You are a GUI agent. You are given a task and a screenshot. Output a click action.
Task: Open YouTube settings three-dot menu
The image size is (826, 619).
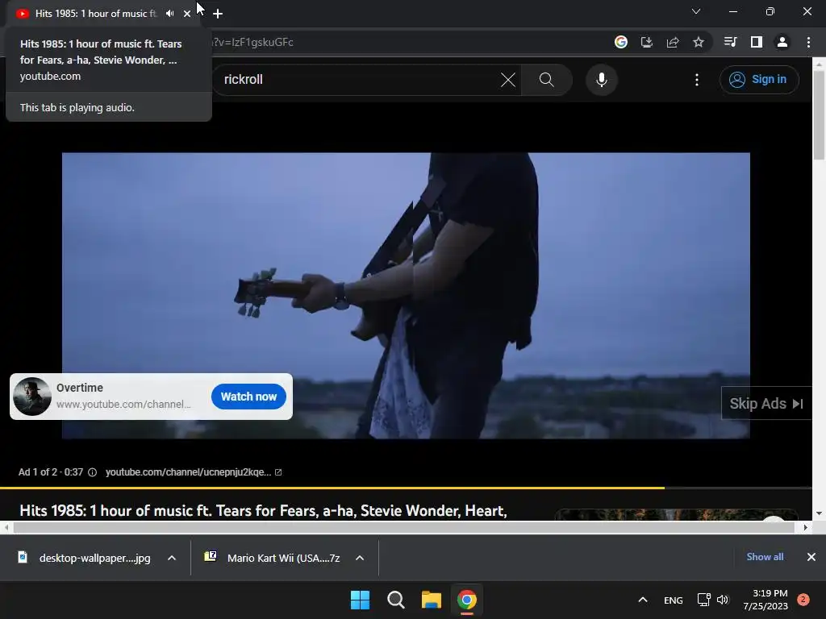(x=697, y=80)
